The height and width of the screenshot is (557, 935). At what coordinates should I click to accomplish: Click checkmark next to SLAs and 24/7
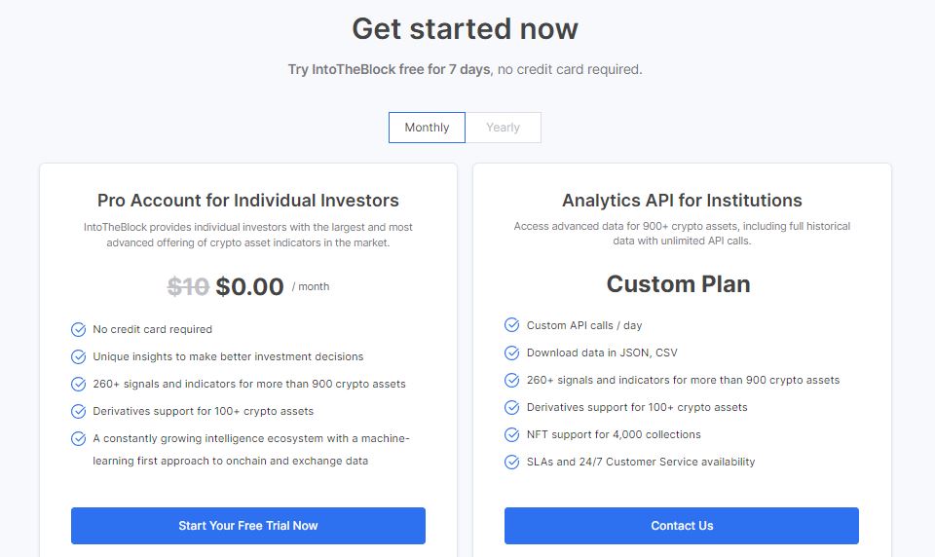(x=512, y=463)
